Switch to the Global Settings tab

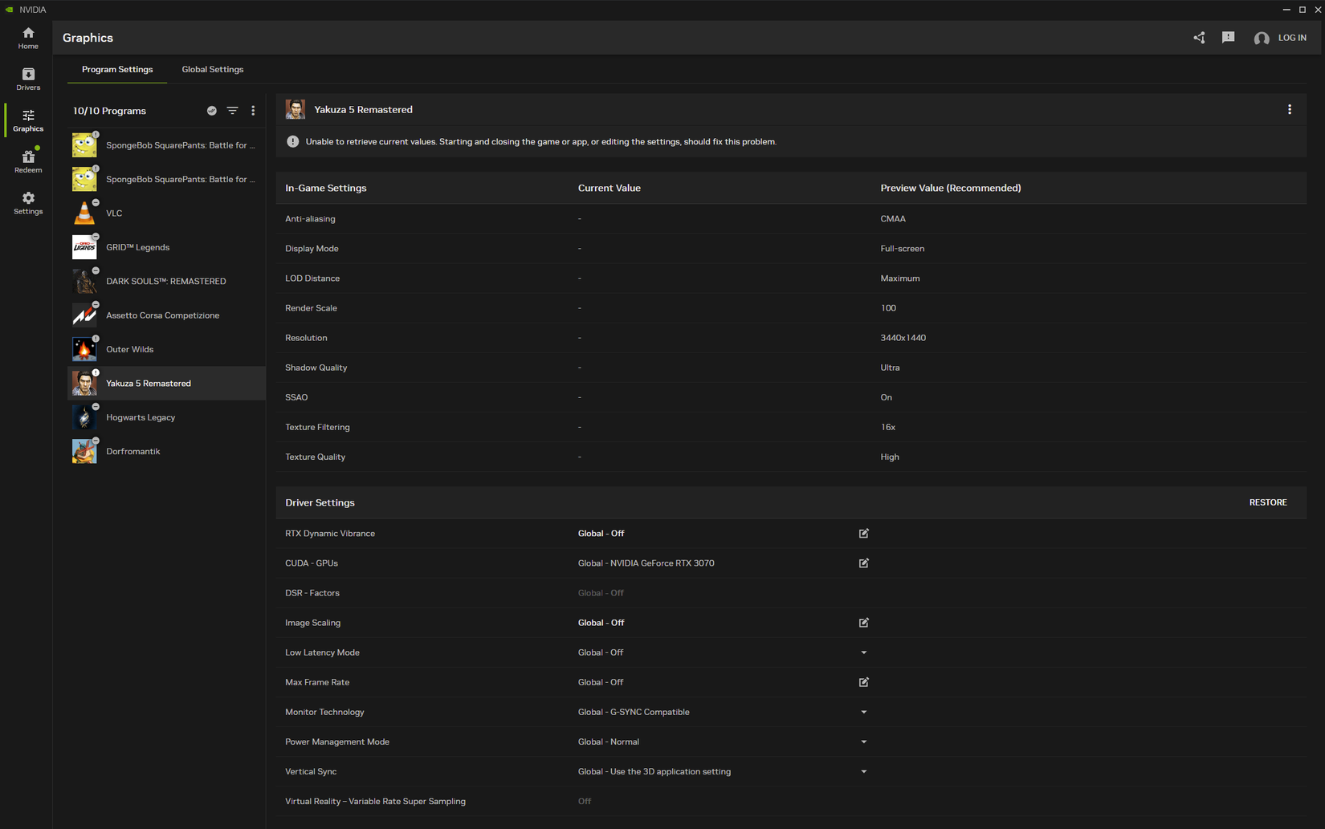tap(212, 70)
